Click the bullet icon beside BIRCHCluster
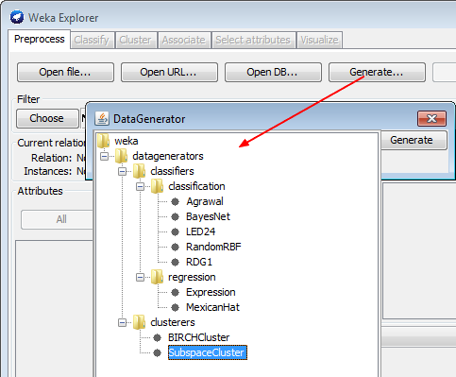Image resolution: width=456 pixels, height=377 pixels. click(x=158, y=337)
